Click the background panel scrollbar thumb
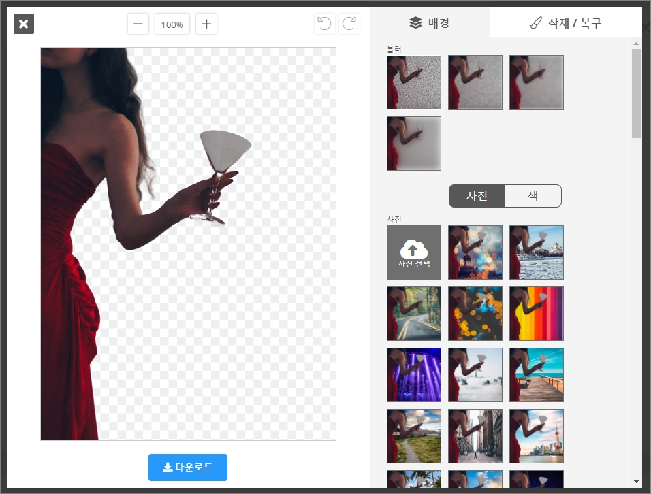Screen dimensions: 651x494 [636, 93]
